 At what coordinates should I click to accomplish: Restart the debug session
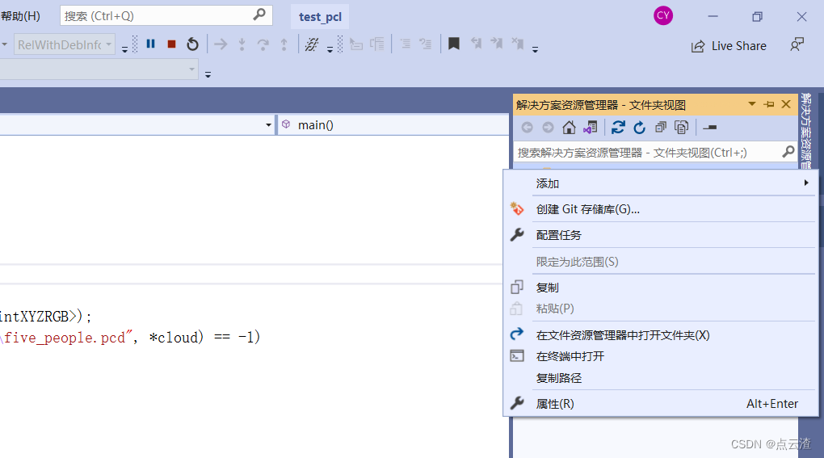192,44
